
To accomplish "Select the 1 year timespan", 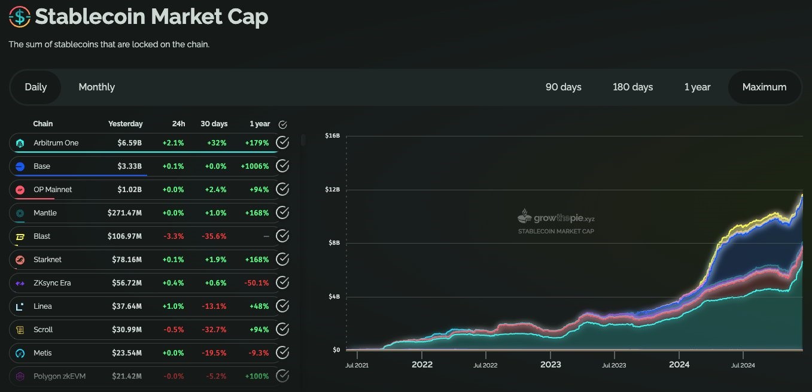I will pyautogui.click(x=697, y=87).
